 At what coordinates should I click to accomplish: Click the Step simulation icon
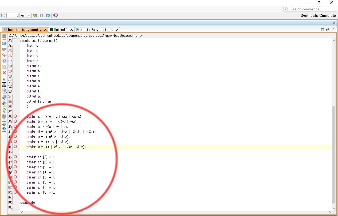click(35, 15)
